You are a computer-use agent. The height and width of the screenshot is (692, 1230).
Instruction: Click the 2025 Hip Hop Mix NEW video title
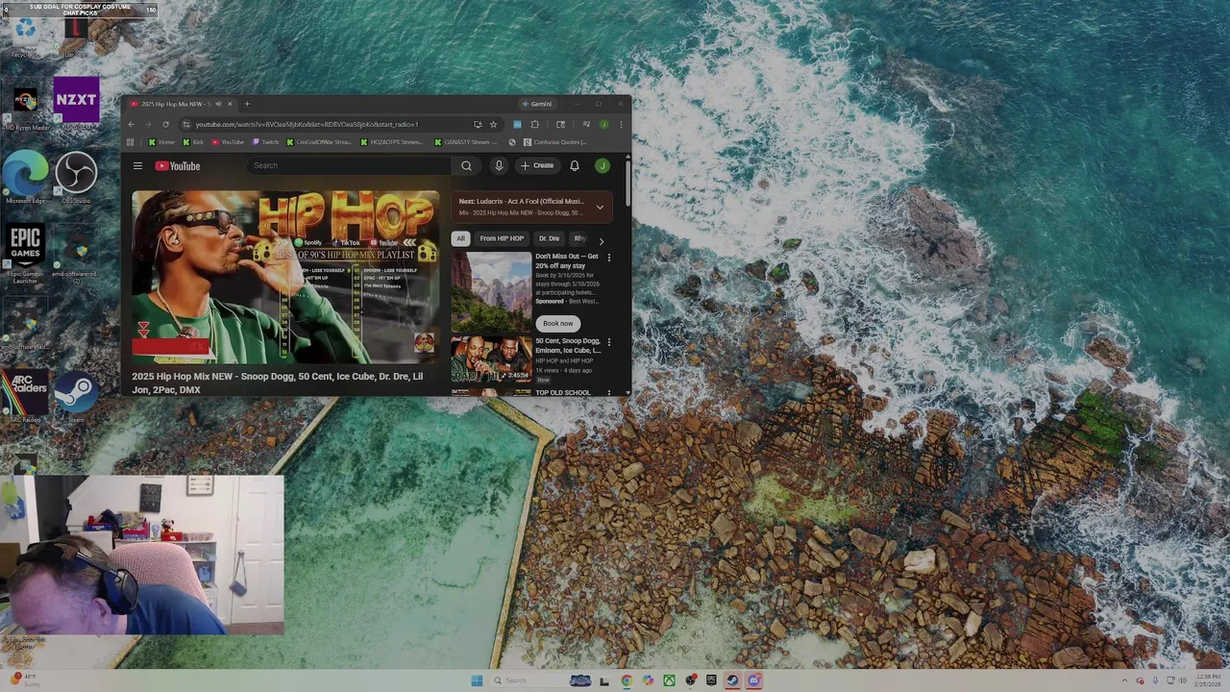coord(278,383)
